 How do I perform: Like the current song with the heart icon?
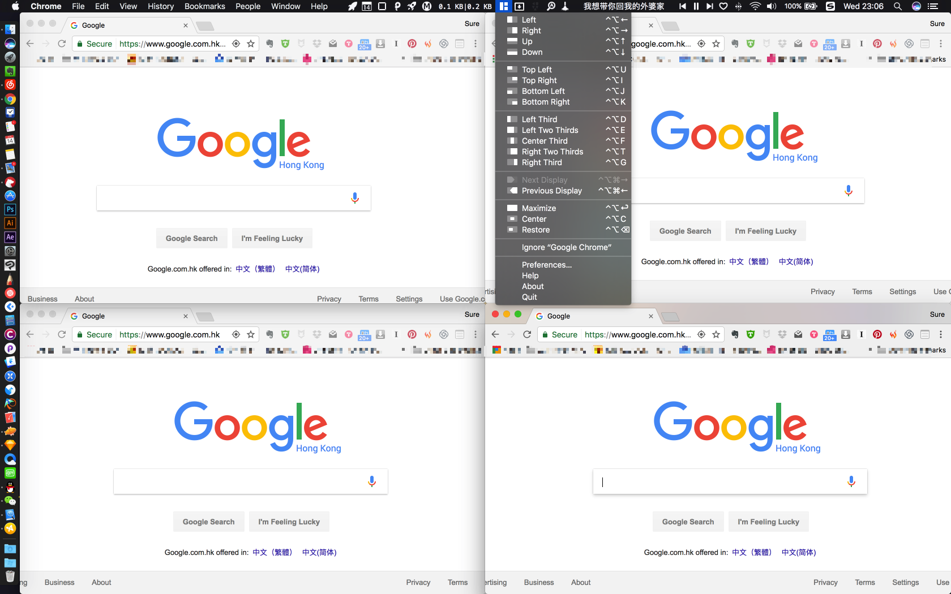[x=723, y=6]
